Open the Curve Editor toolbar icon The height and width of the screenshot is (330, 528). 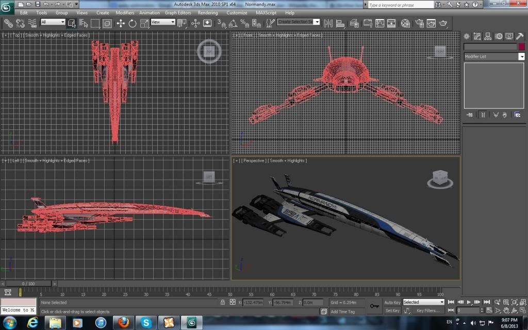tap(380, 23)
